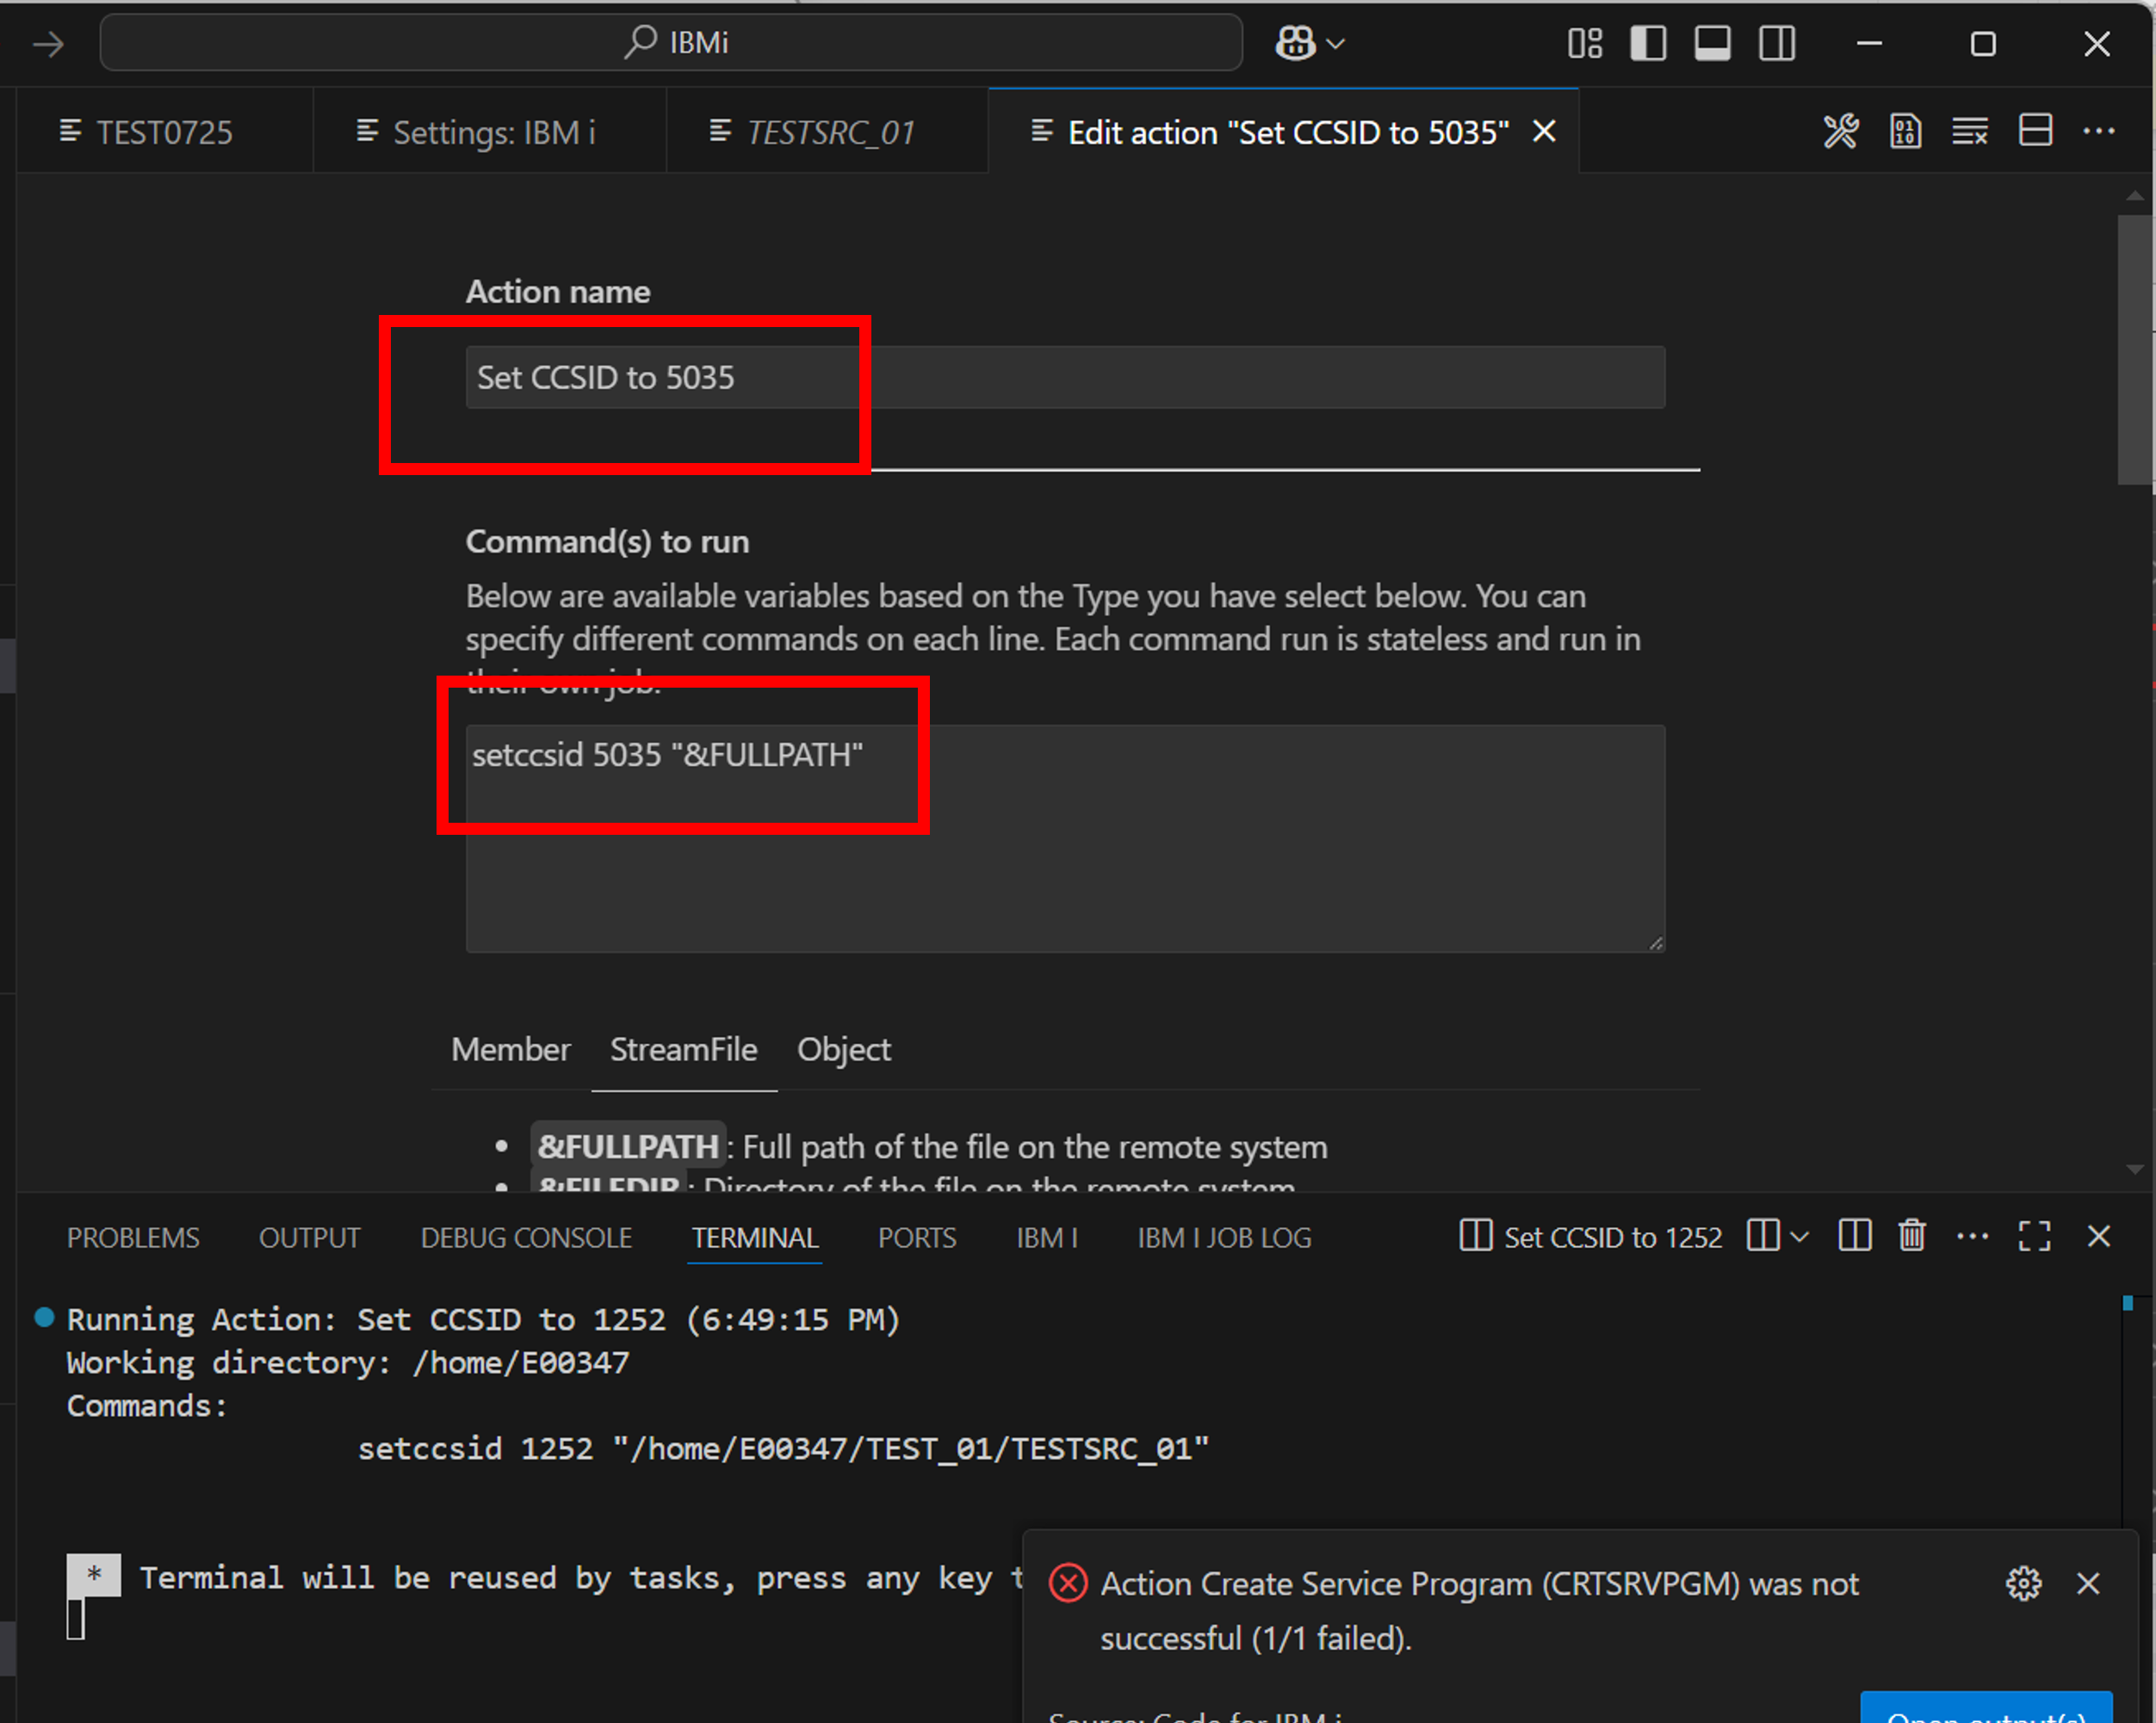Expand the terminal launch profile chevron
This screenshot has width=2156, height=1723.
(1799, 1236)
